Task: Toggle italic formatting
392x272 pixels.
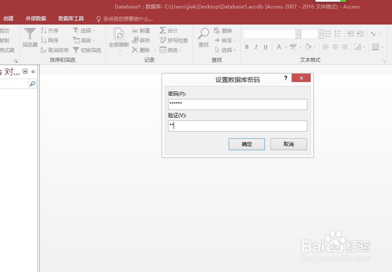Action: pyautogui.click(x=256, y=47)
